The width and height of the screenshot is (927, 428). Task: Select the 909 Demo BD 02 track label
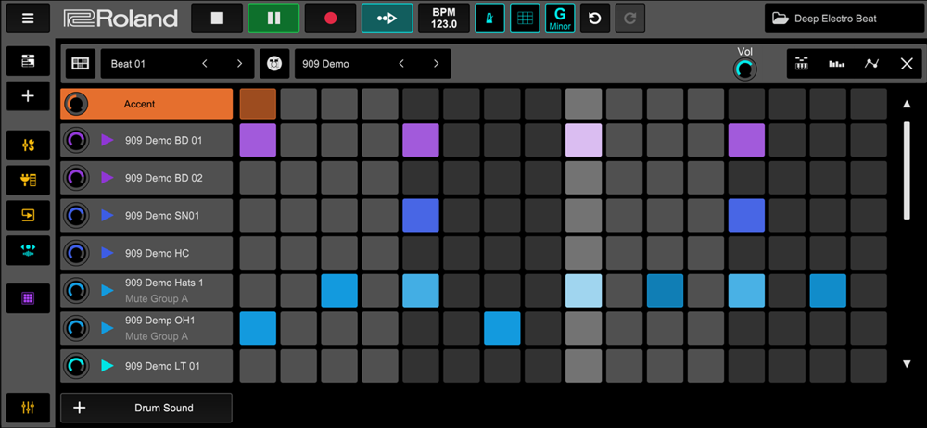(164, 177)
